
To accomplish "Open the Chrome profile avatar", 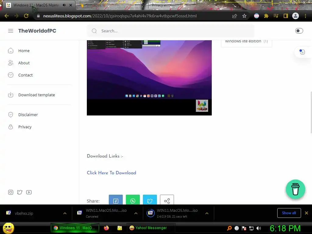I will [x=296, y=16].
